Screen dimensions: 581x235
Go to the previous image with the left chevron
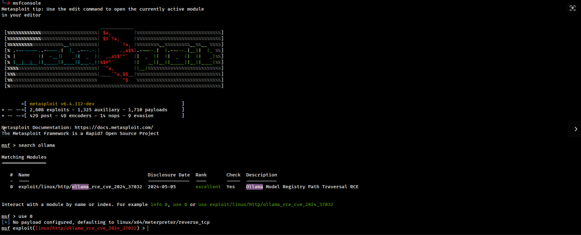5,129
